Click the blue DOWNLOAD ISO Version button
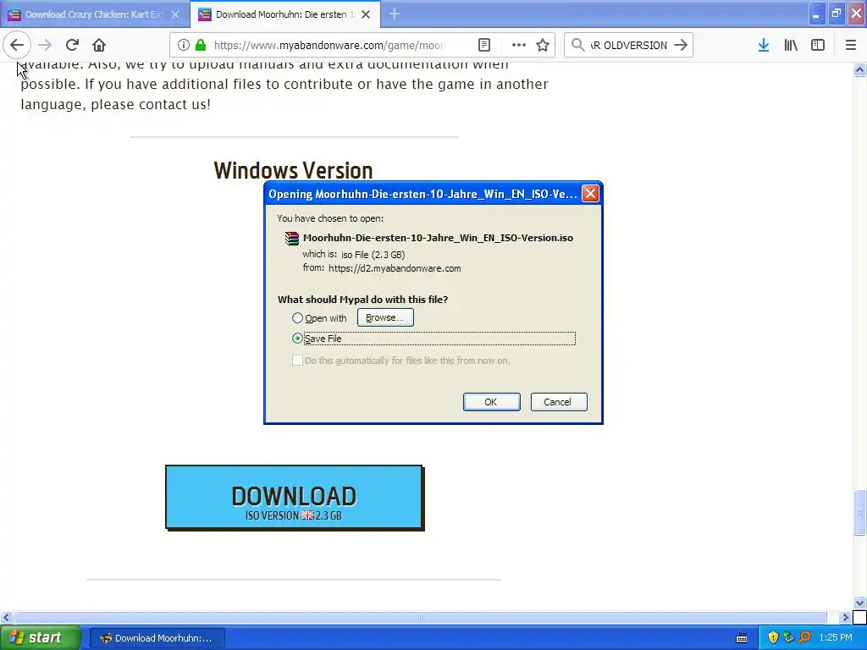This screenshot has height=650, width=867. (x=294, y=498)
